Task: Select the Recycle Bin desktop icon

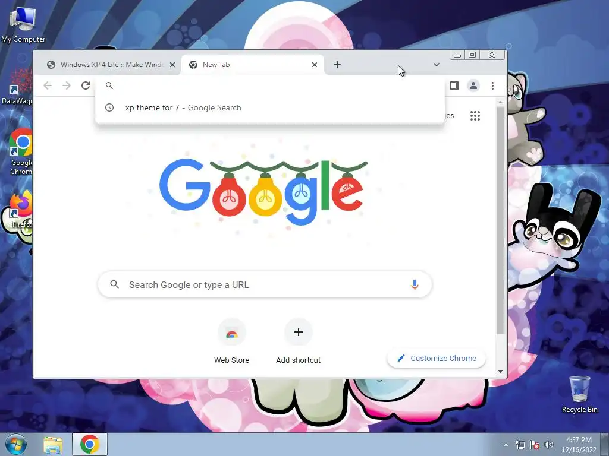Action: tap(579, 394)
